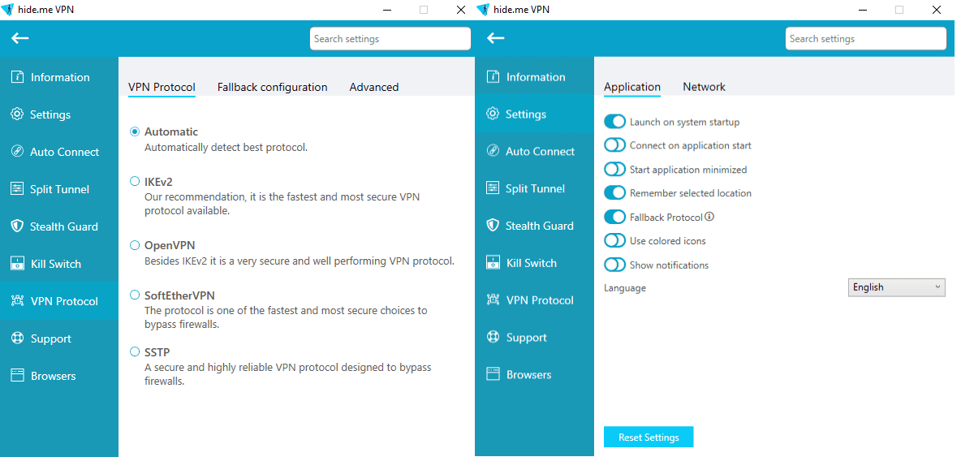Open the VPN Protocol tab in left window
The image size is (974, 457).
(162, 87)
